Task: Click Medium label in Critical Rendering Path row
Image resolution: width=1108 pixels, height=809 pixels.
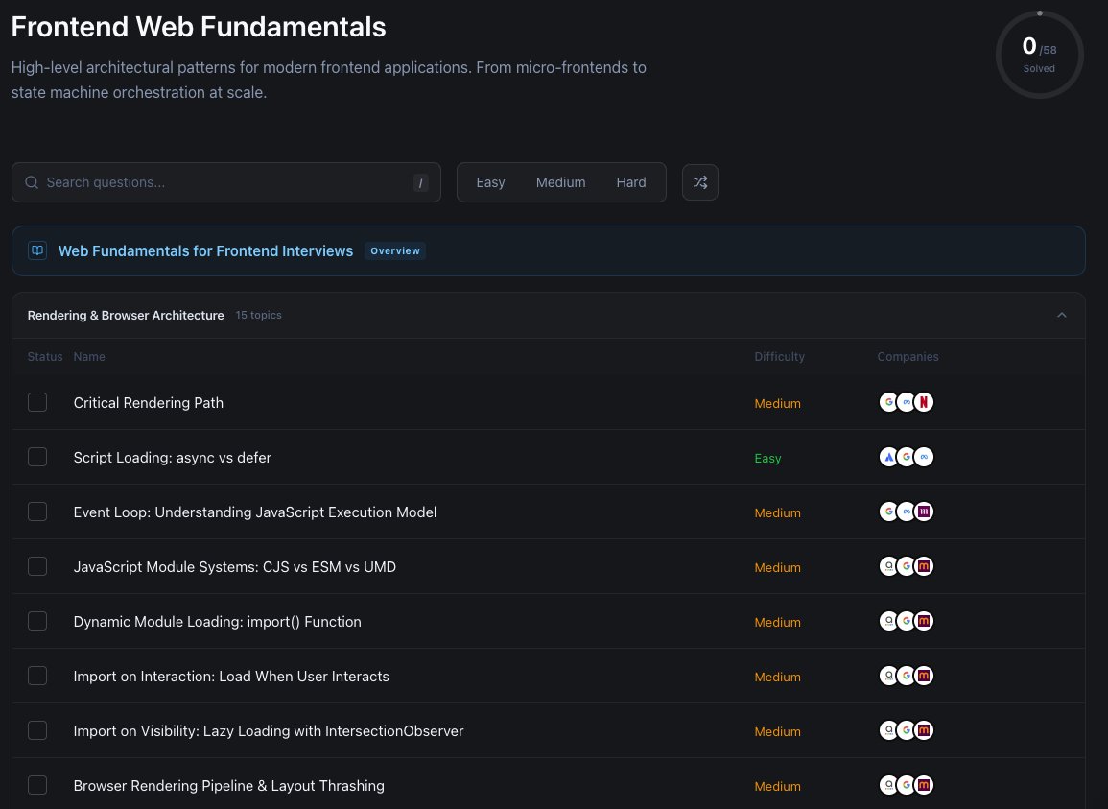Action: coord(777,404)
